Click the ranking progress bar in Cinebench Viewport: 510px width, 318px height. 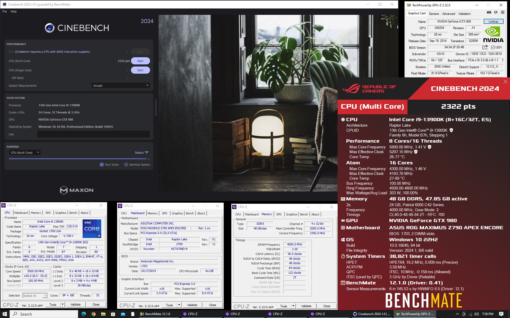click(78, 159)
